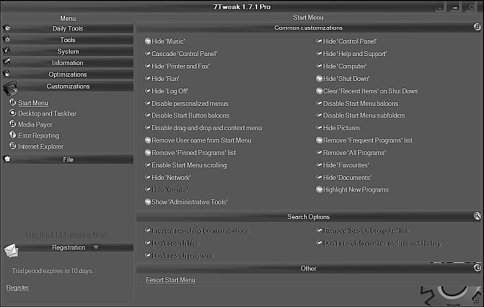The image size is (484, 307).
Task: Click the Resort Start Menu link
Action: (171, 280)
